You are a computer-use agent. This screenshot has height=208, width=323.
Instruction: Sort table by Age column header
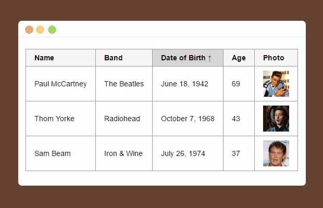[239, 58]
